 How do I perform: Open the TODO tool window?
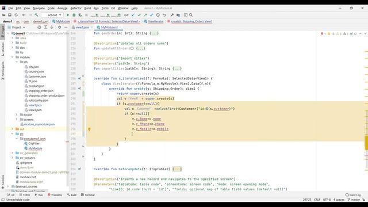coord(25,195)
